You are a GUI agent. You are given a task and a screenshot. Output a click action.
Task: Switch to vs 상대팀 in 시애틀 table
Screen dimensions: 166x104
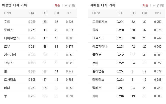pos(158,5)
